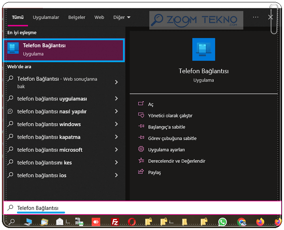Image resolution: width=284 pixels, height=230 pixels.
Task: Choose Yönetici olarak çalıştır
Action: [x=170, y=116]
